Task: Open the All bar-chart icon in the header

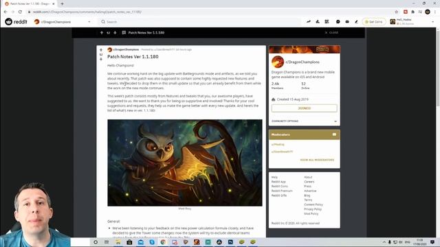Action: click(318, 21)
